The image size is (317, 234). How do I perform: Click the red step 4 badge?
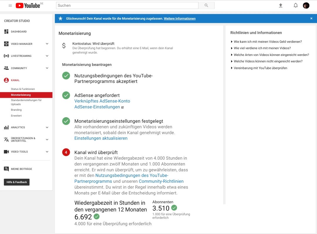pos(66,152)
